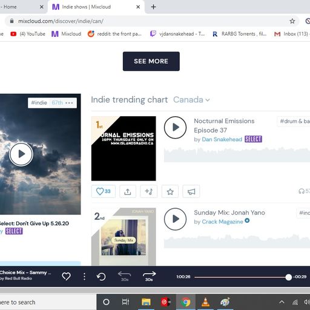Click the SEE MORE button
Screen dimensions: 310x310
tap(151, 61)
